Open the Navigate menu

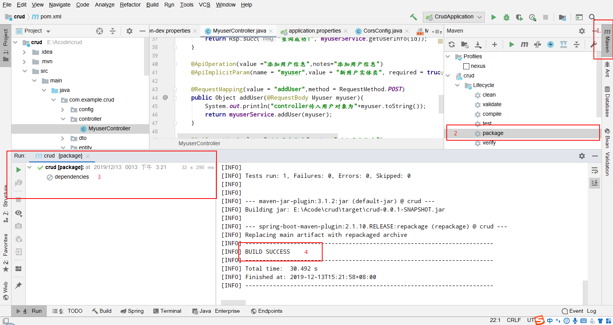[60, 5]
